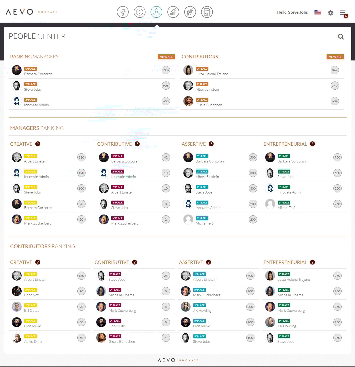Select Mark Zuckerberg under Managers Creative
This screenshot has height=367, width=355.
[x=38, y=223]
